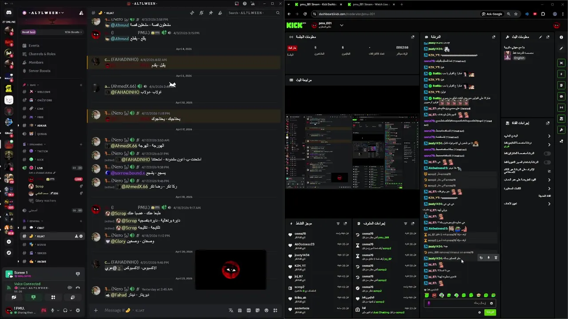Viewport: 568px width, 319px height.
Task: Open Members in Discord sidebar
Action: tap(36, 62)
